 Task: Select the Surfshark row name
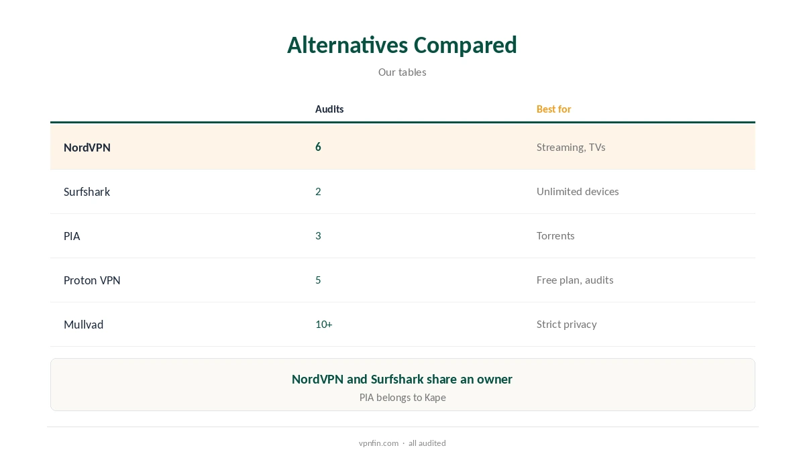(87, 192)
